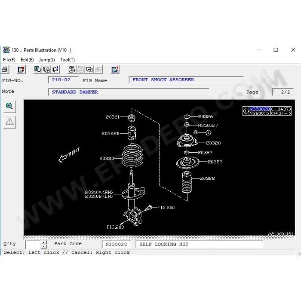Image resolution: width=301 pixels, height=301 pixels.
Task: Click the Q'ty input box
Action: (x=33, y=245)
